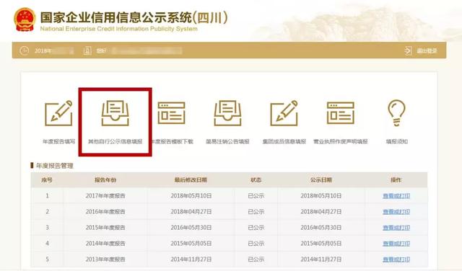Select the 2014年年度报告 cell
This screenshot has width=462, height=271.
coord(105,244)
